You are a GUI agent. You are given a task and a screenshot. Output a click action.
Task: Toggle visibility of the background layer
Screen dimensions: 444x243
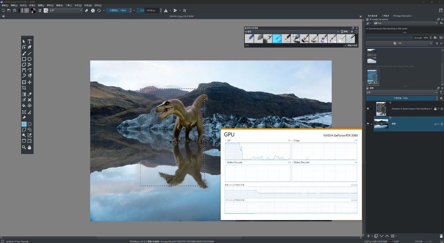[x=368, y=124]
